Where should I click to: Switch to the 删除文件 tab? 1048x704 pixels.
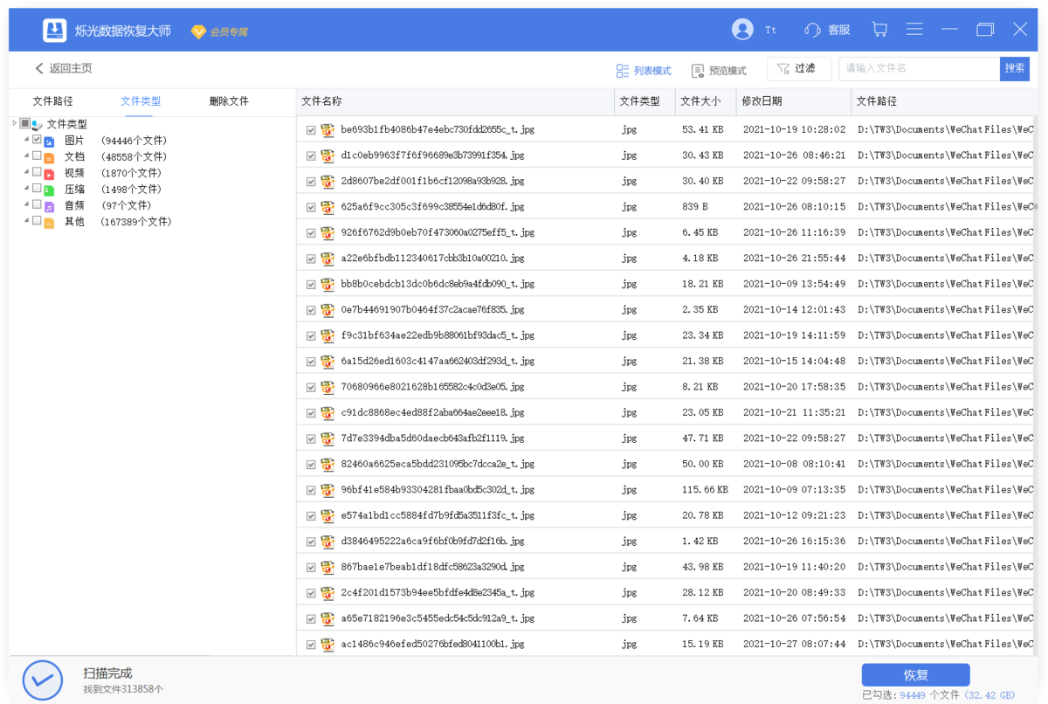tap(229, 101)
